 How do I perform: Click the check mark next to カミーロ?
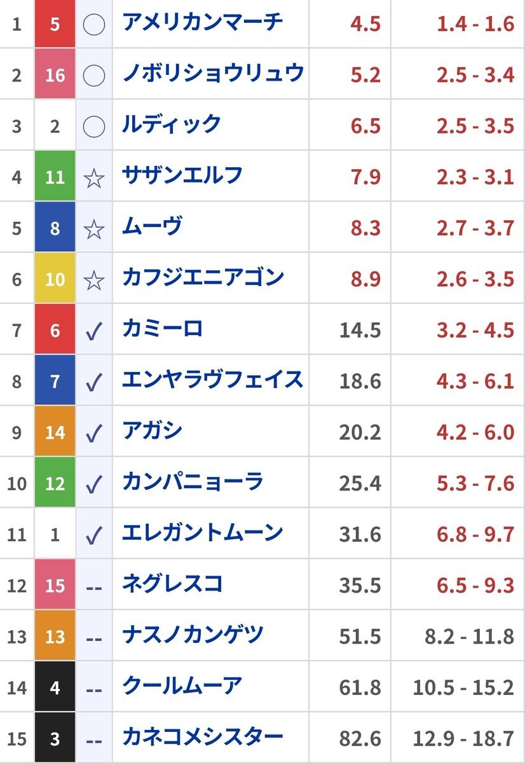[x=94, y=331]
